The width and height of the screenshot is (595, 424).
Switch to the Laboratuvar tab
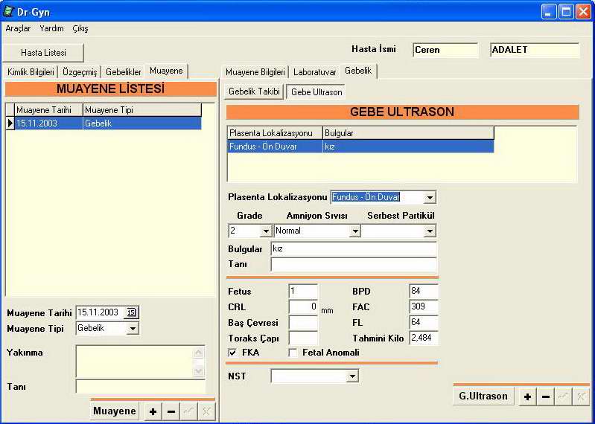pos(314,72)
